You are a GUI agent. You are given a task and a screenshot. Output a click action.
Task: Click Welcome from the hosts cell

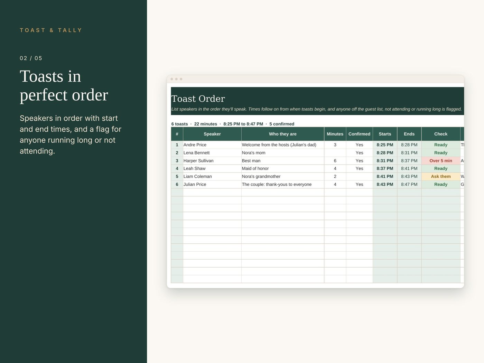282,145
